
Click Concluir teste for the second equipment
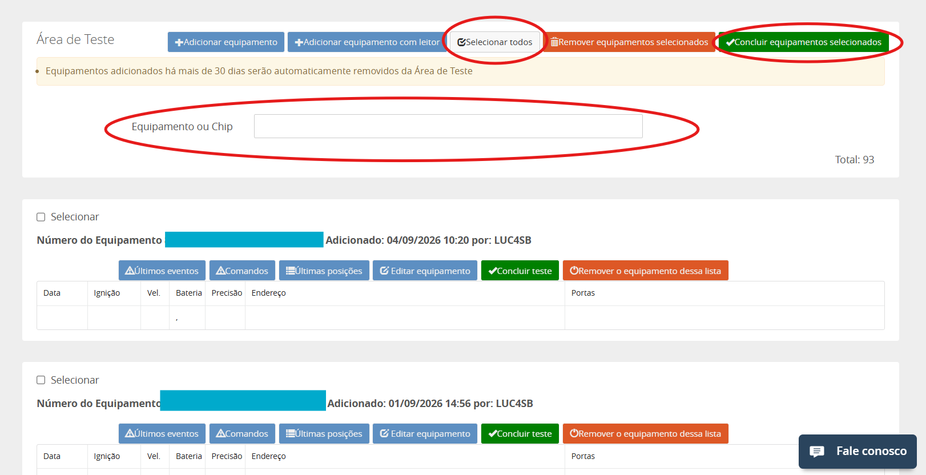(520, 433)
